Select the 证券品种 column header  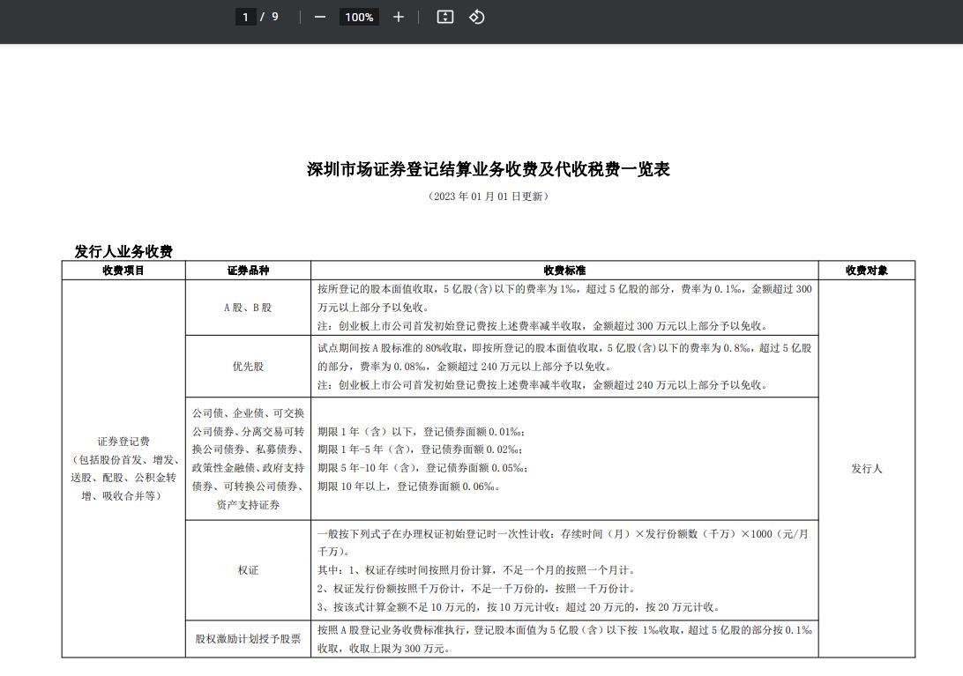[248, 271]
